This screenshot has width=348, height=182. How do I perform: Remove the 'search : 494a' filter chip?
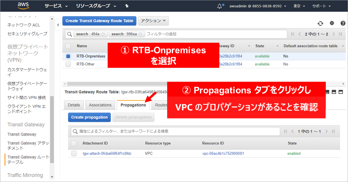tap(103, 34)
